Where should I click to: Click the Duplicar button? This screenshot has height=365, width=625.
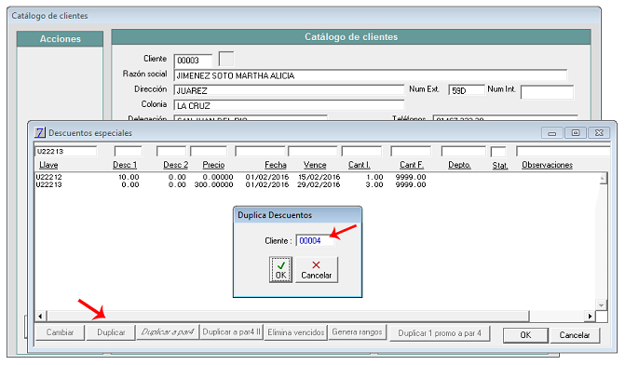[111, 332]
